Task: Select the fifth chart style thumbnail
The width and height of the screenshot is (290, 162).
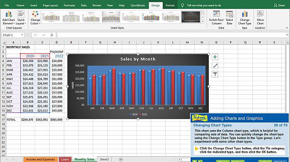Action: point(131,17)
